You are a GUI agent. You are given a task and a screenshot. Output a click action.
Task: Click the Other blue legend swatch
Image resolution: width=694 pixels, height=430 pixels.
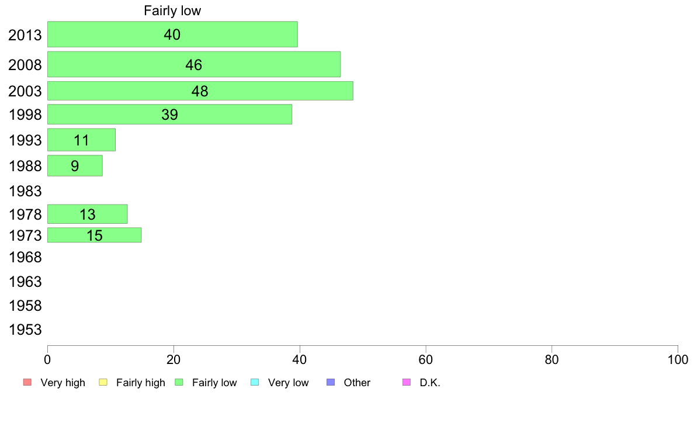coord(331,382)
